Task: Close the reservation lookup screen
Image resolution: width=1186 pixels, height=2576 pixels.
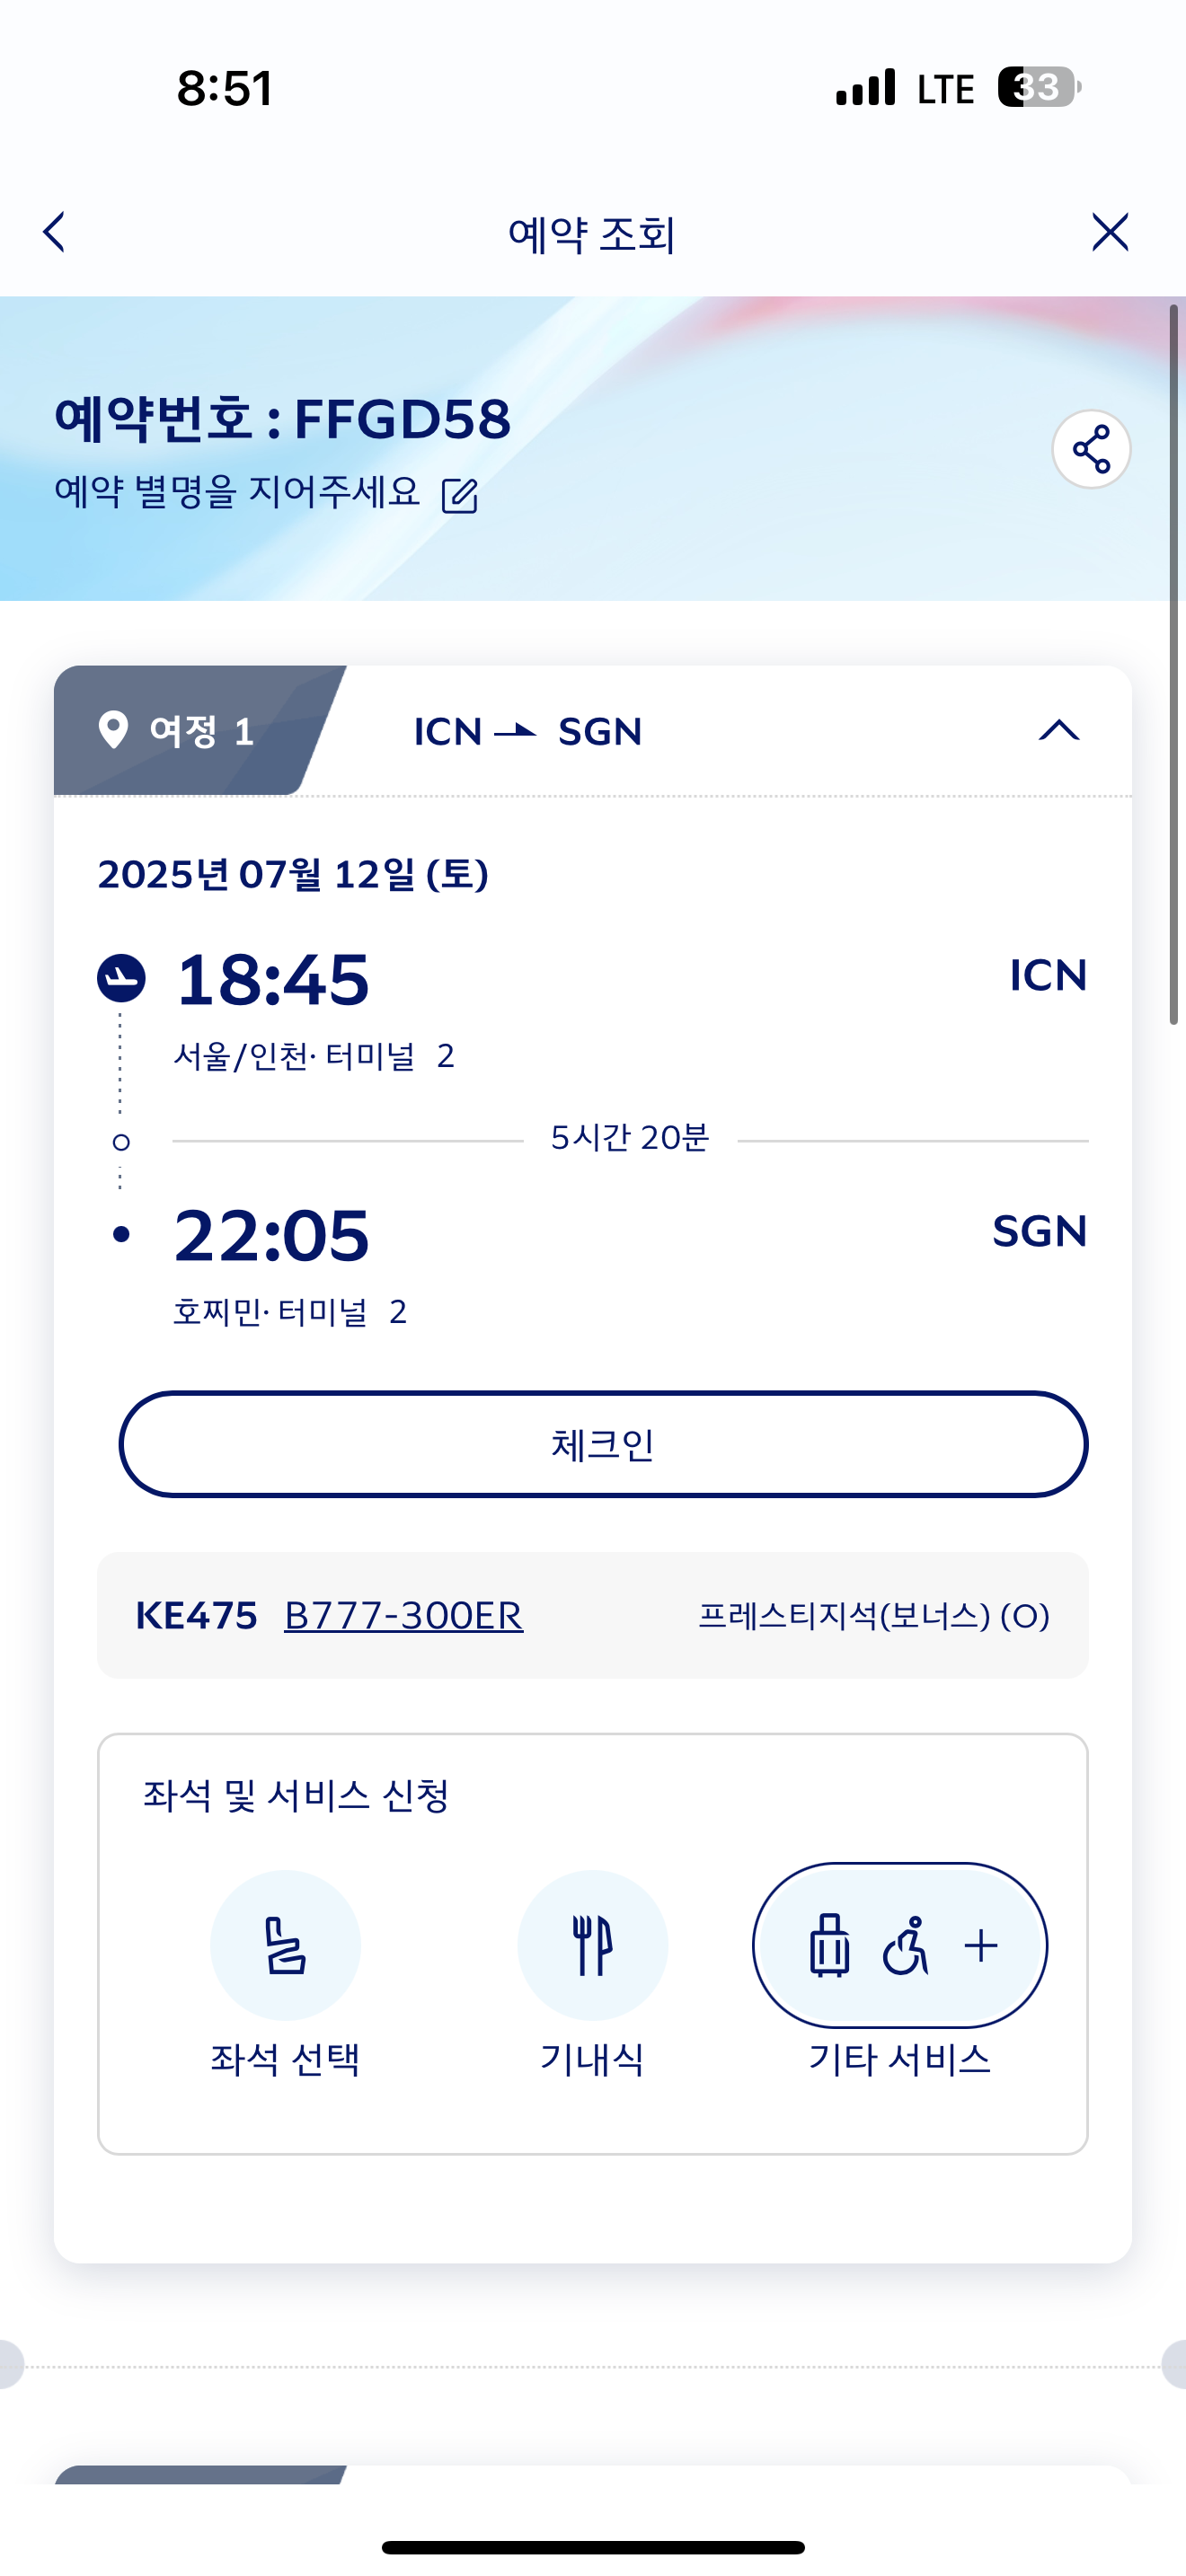Action: 1109,232
